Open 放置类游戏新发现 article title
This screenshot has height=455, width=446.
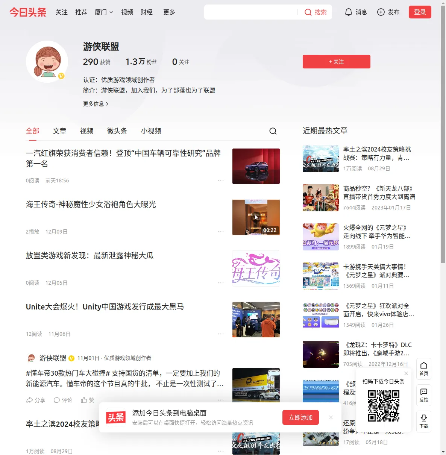pyautogui.click(x=90, y=255)
